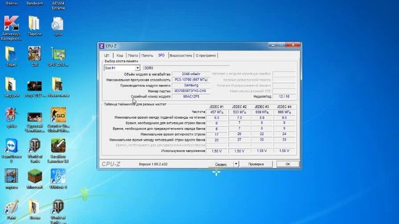Click the 1.50 V voltage under JEDEC #4
399x224 pixels.
[x=284, y=151]
